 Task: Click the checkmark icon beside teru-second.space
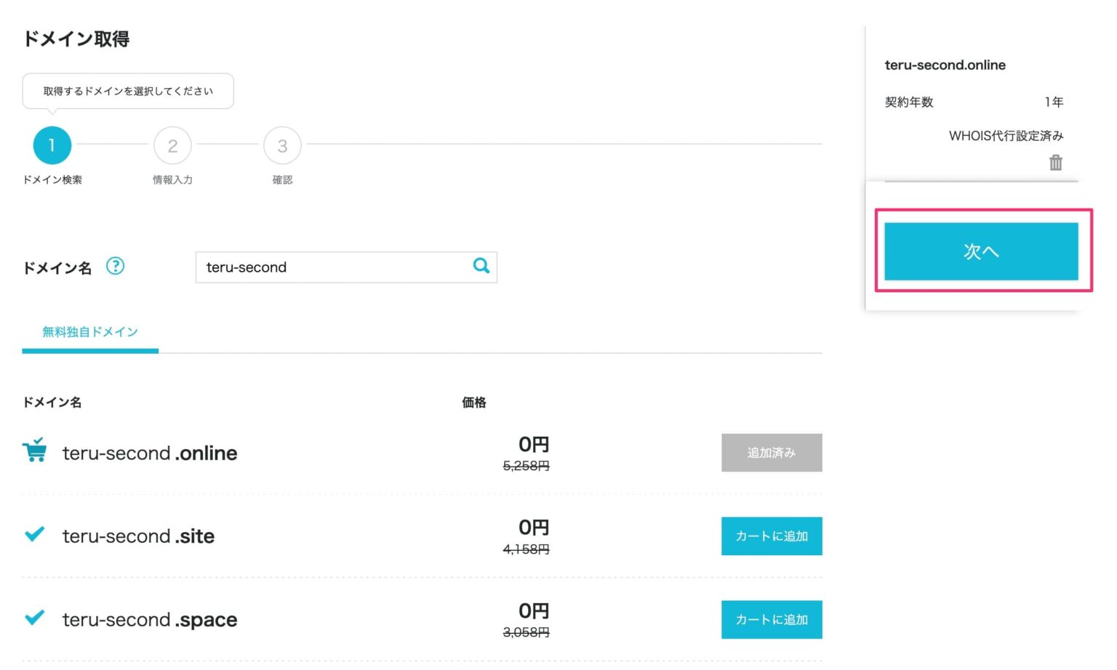[34, 618]
